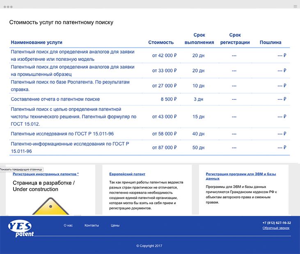
Task: Click the price 'от 27 000 ₽'
Action: click(x=164, y=86)
